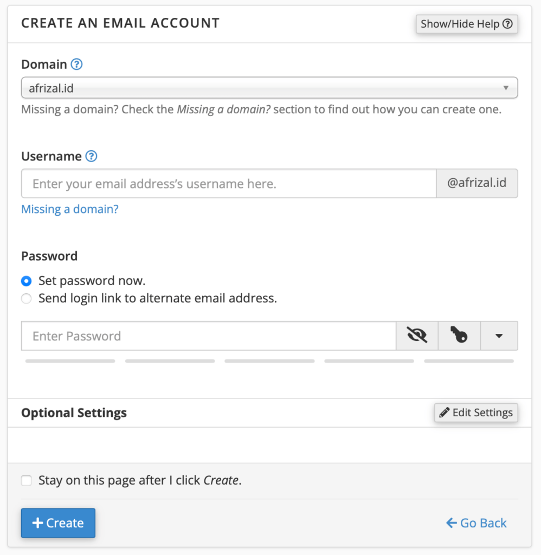Screen dimensions: 541x555
Task: Open the Domain help tooltip icon
Action: pyautogui.click(x=78, y=64)
